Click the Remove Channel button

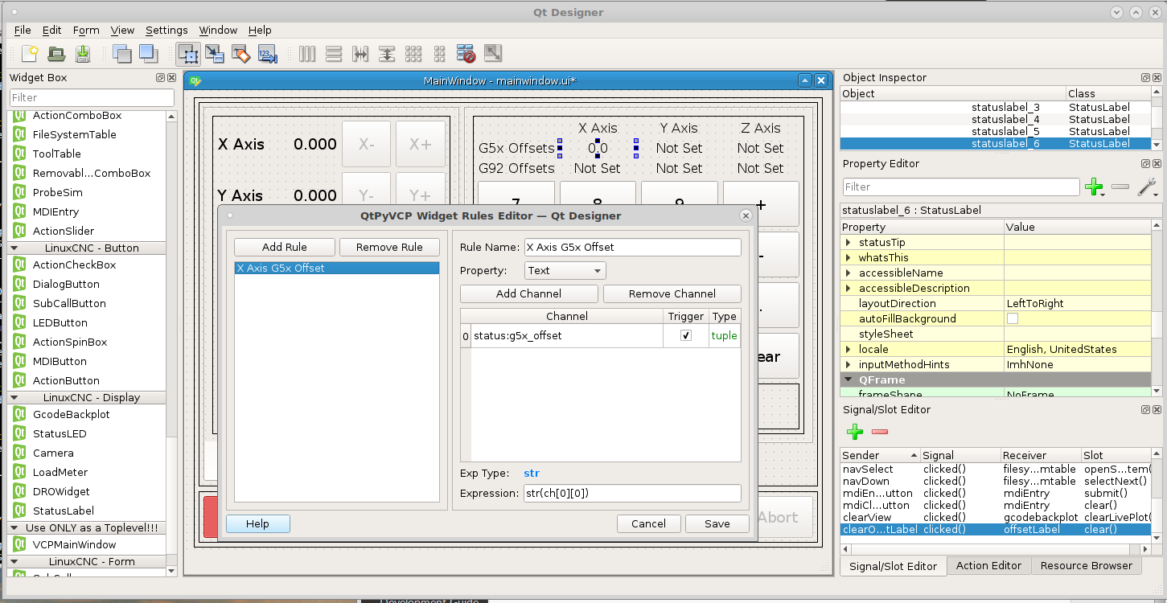coord(672,294)
